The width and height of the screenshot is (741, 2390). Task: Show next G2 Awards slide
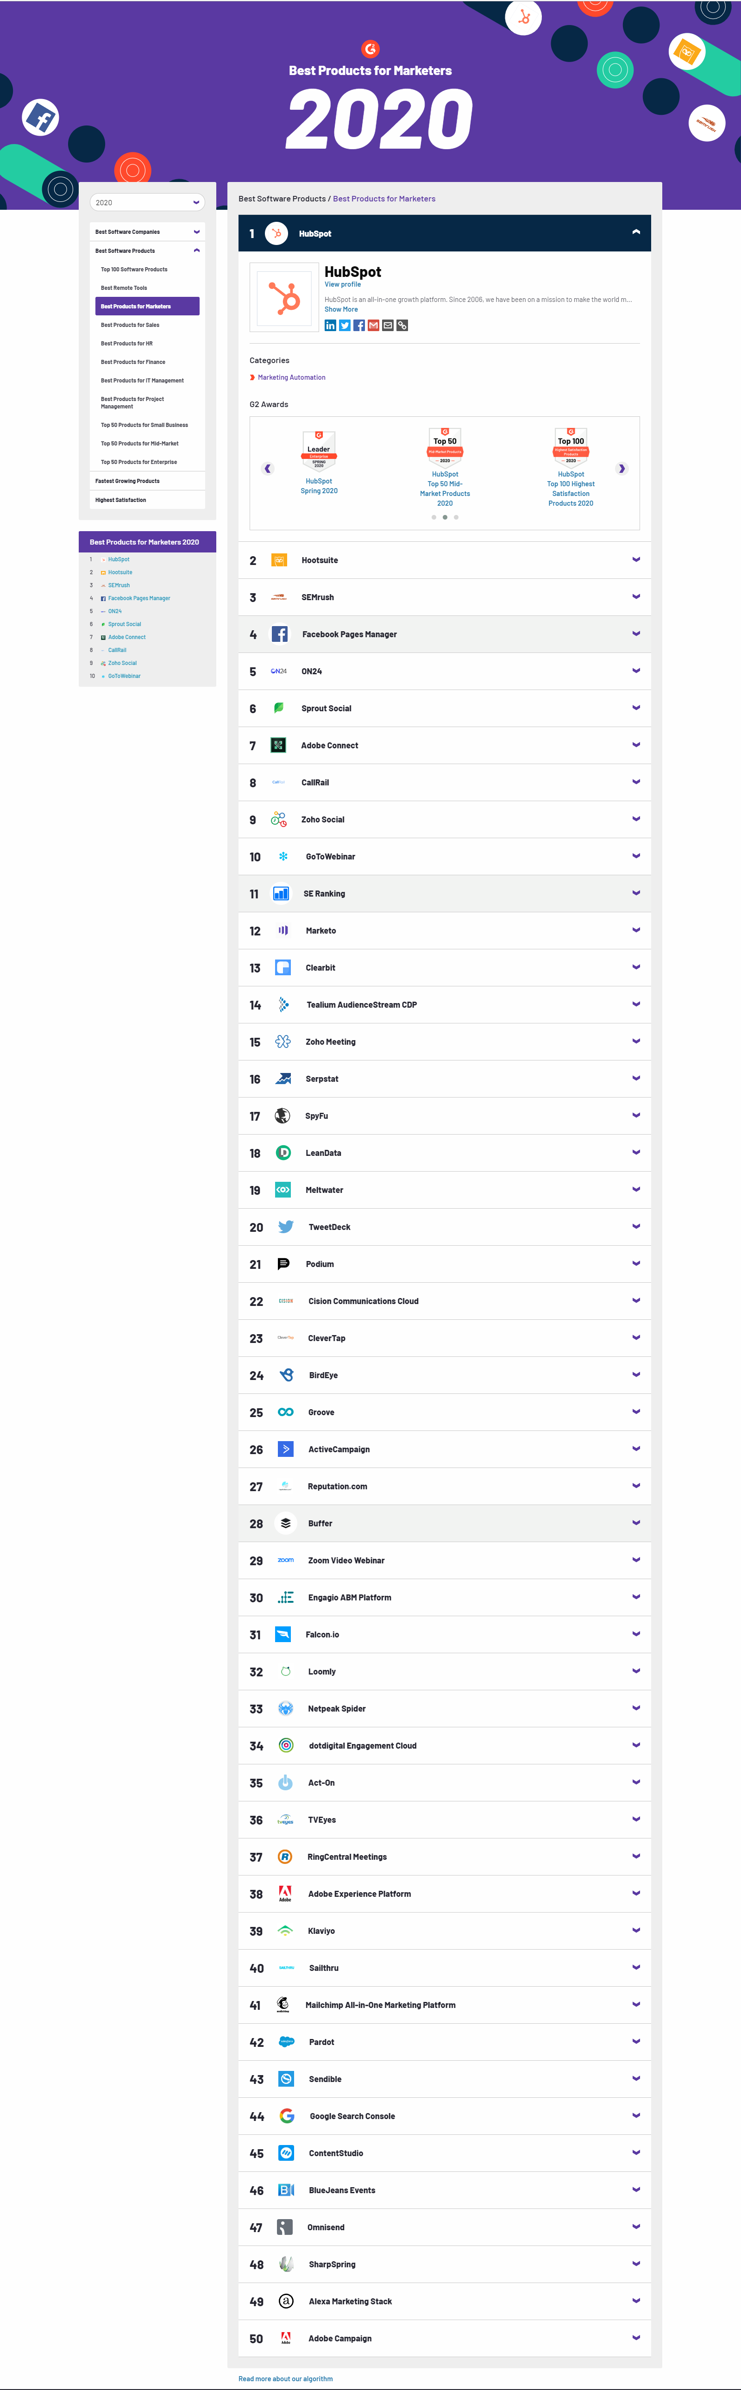622,469
